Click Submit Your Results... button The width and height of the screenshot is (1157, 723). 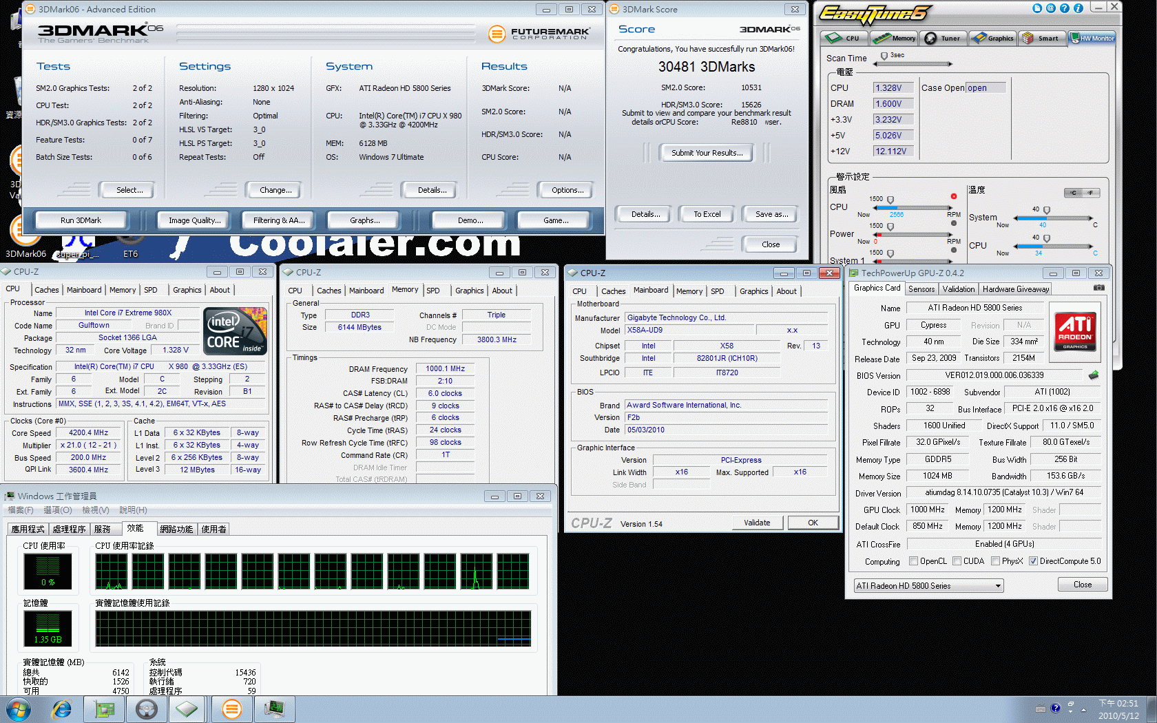(x=707, y=153)
